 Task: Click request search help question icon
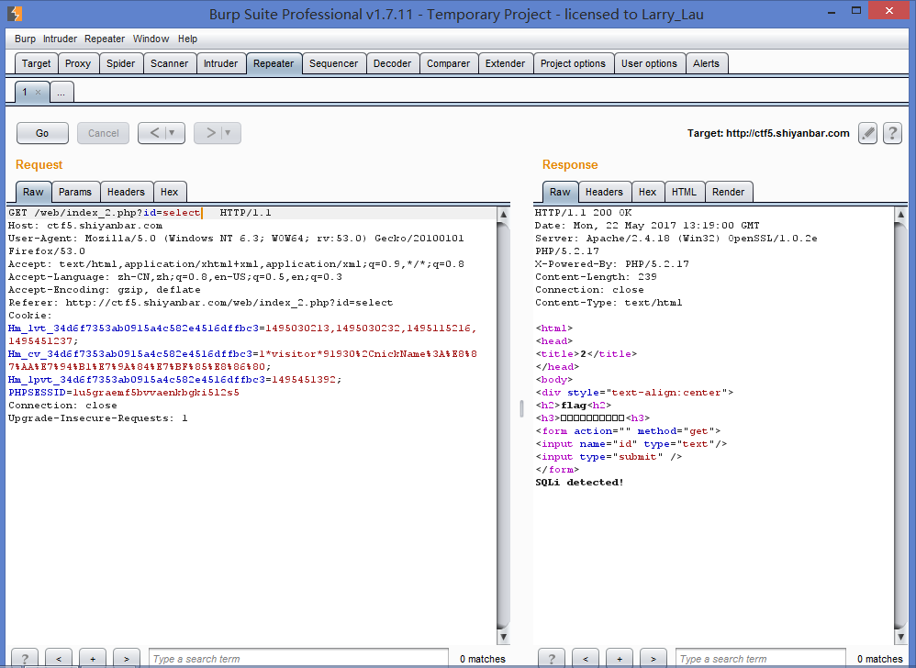pos(25,659)
